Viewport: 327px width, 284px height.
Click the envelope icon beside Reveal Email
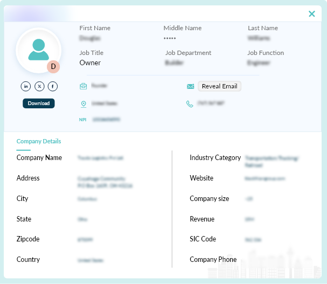(190, 86)
